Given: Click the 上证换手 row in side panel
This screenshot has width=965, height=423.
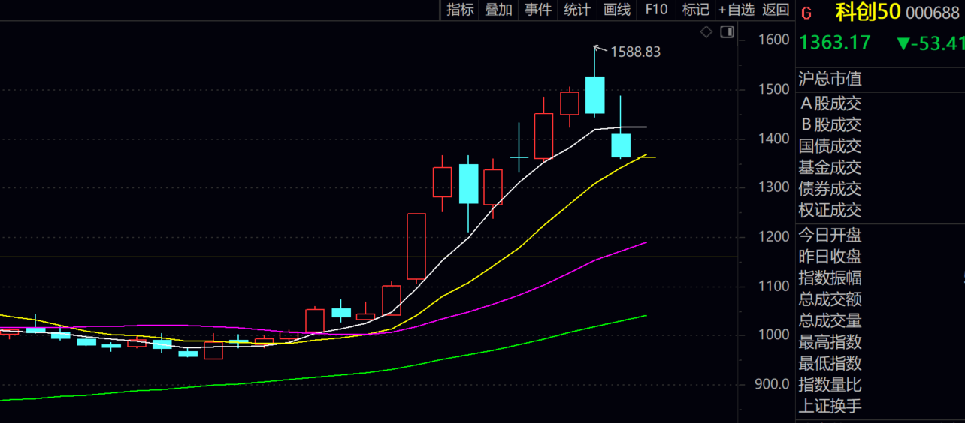Looking at the screenshot, I should pos(830,406).
